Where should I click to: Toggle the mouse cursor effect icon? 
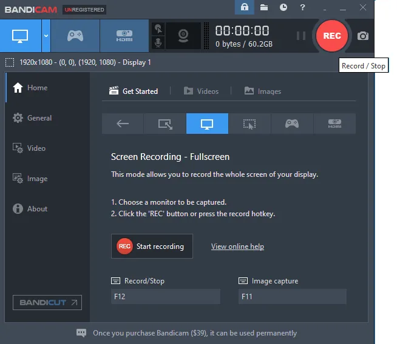158,29
